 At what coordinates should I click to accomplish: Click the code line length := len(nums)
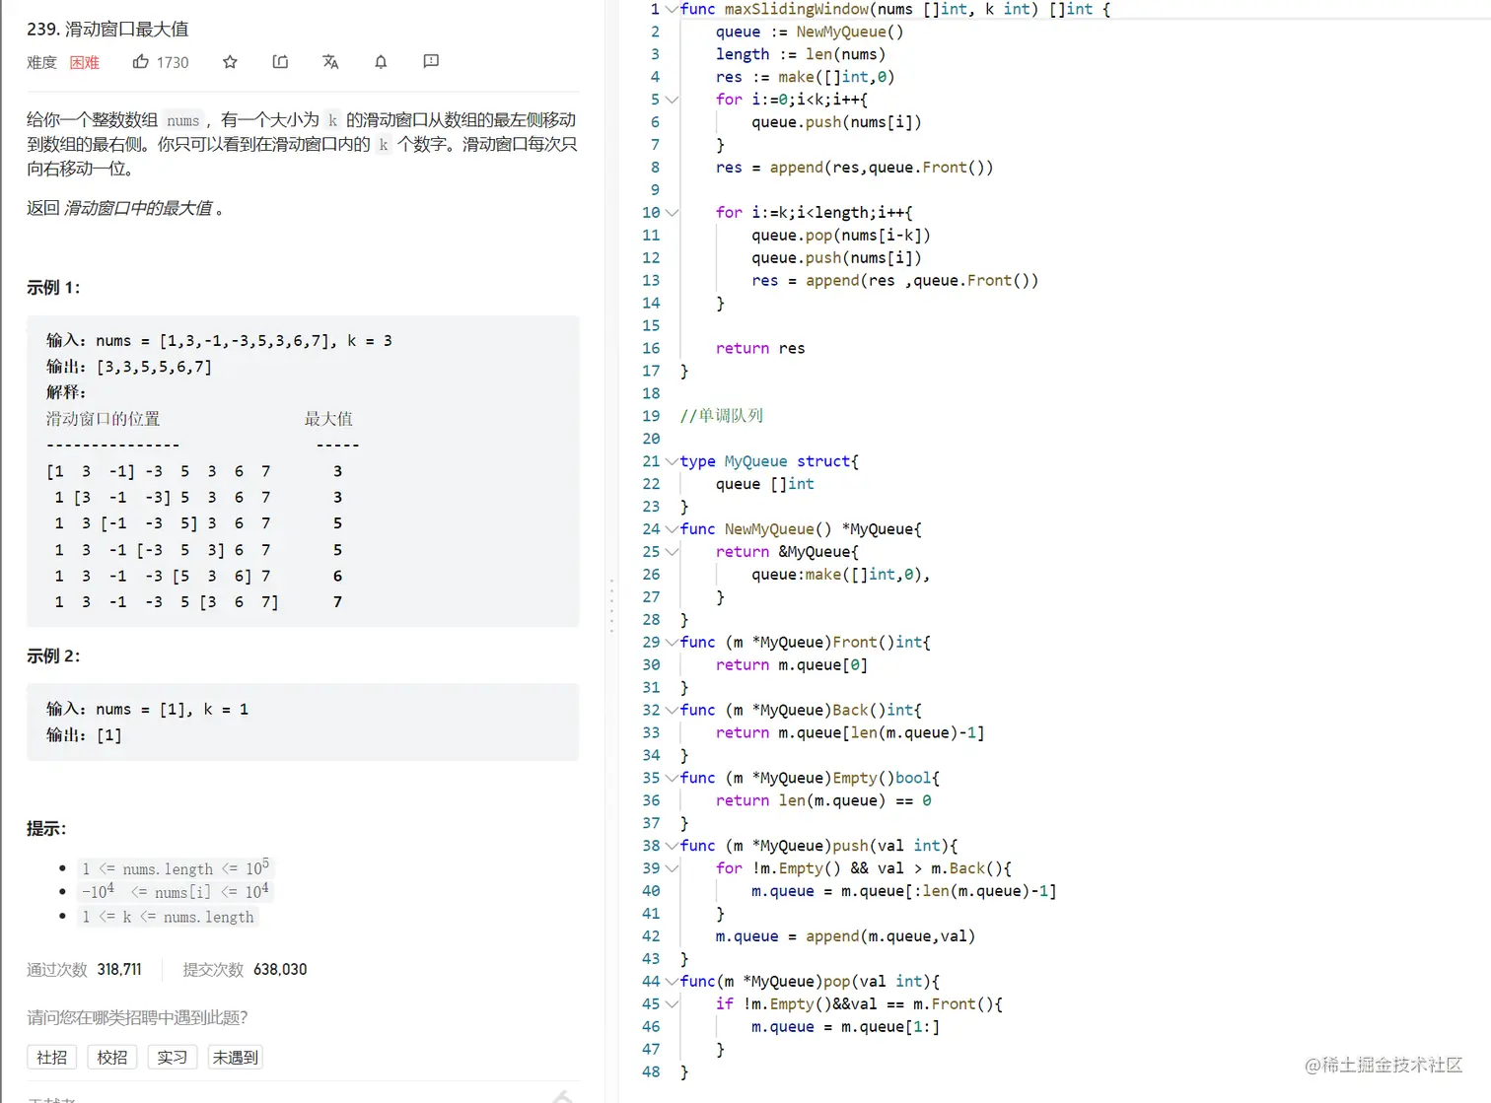click(801, 54)
